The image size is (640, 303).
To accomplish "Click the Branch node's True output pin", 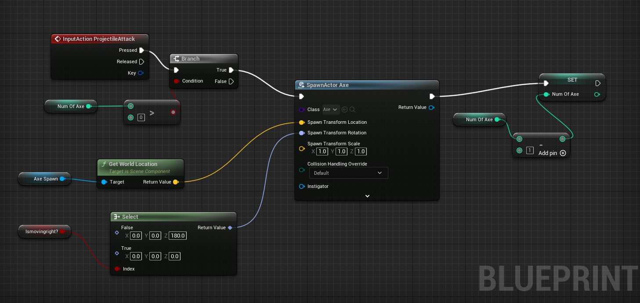I will [231, 70].
